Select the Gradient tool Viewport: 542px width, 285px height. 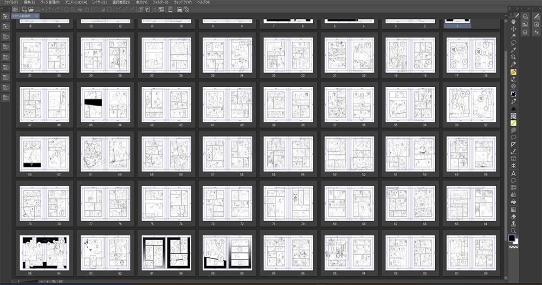pos(513,209)
